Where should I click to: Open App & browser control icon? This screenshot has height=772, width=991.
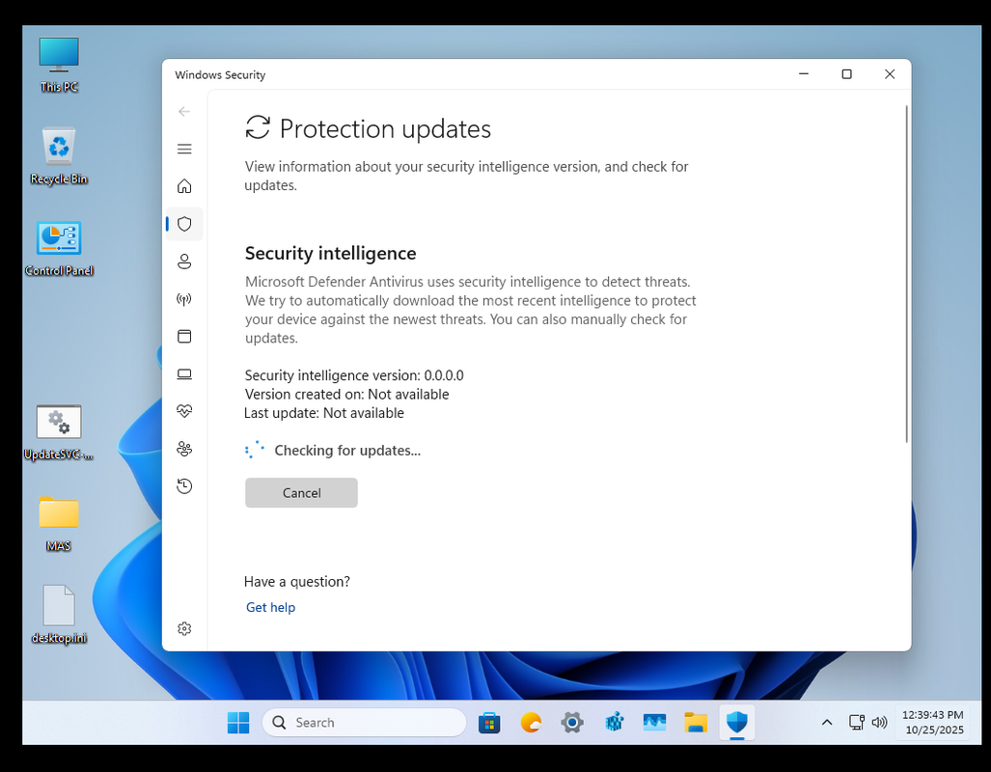click(x=184, y=337)
